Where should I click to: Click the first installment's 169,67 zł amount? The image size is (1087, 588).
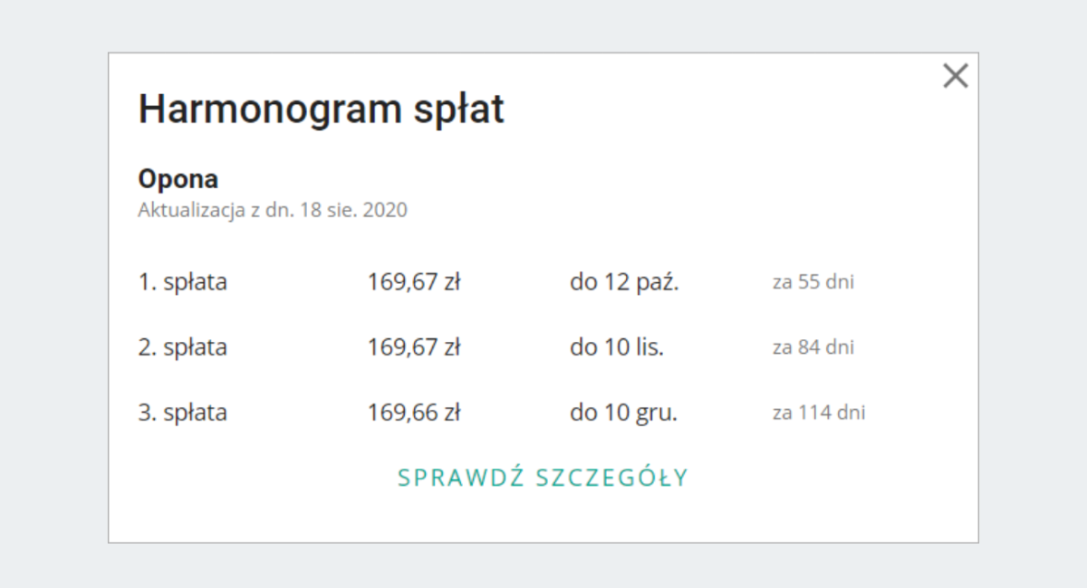414,282
